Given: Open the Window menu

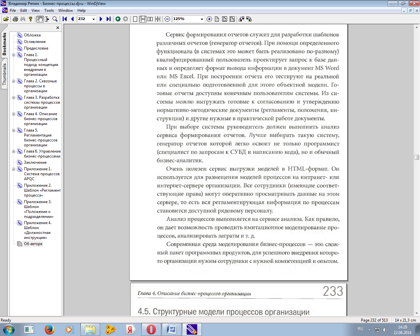Looking at the screenshot, I should (66, 10).
